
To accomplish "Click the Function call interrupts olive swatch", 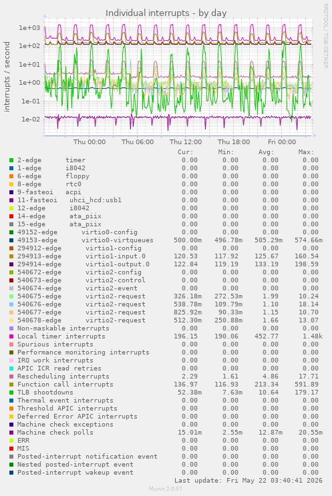I will pyautogui.click(x=11, y=385).
